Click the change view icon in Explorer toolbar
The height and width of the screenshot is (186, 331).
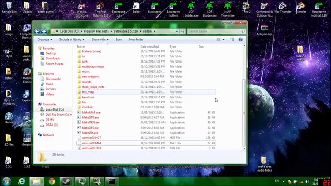(x=219, y=40)
